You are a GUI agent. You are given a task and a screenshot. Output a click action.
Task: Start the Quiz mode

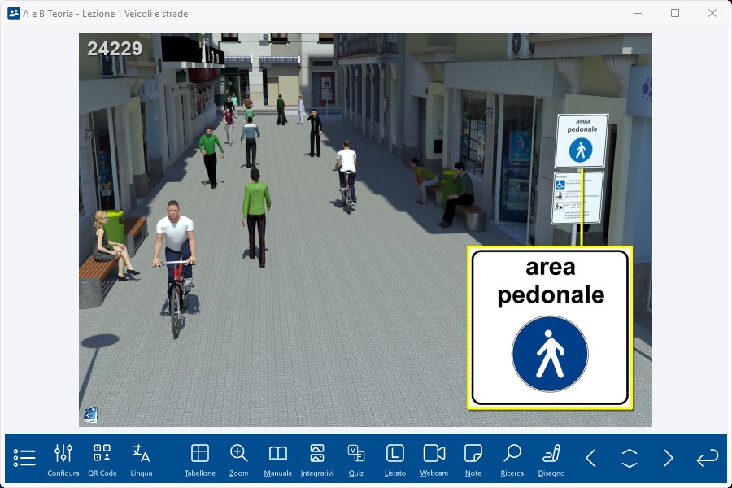click(x=356, y=460)
